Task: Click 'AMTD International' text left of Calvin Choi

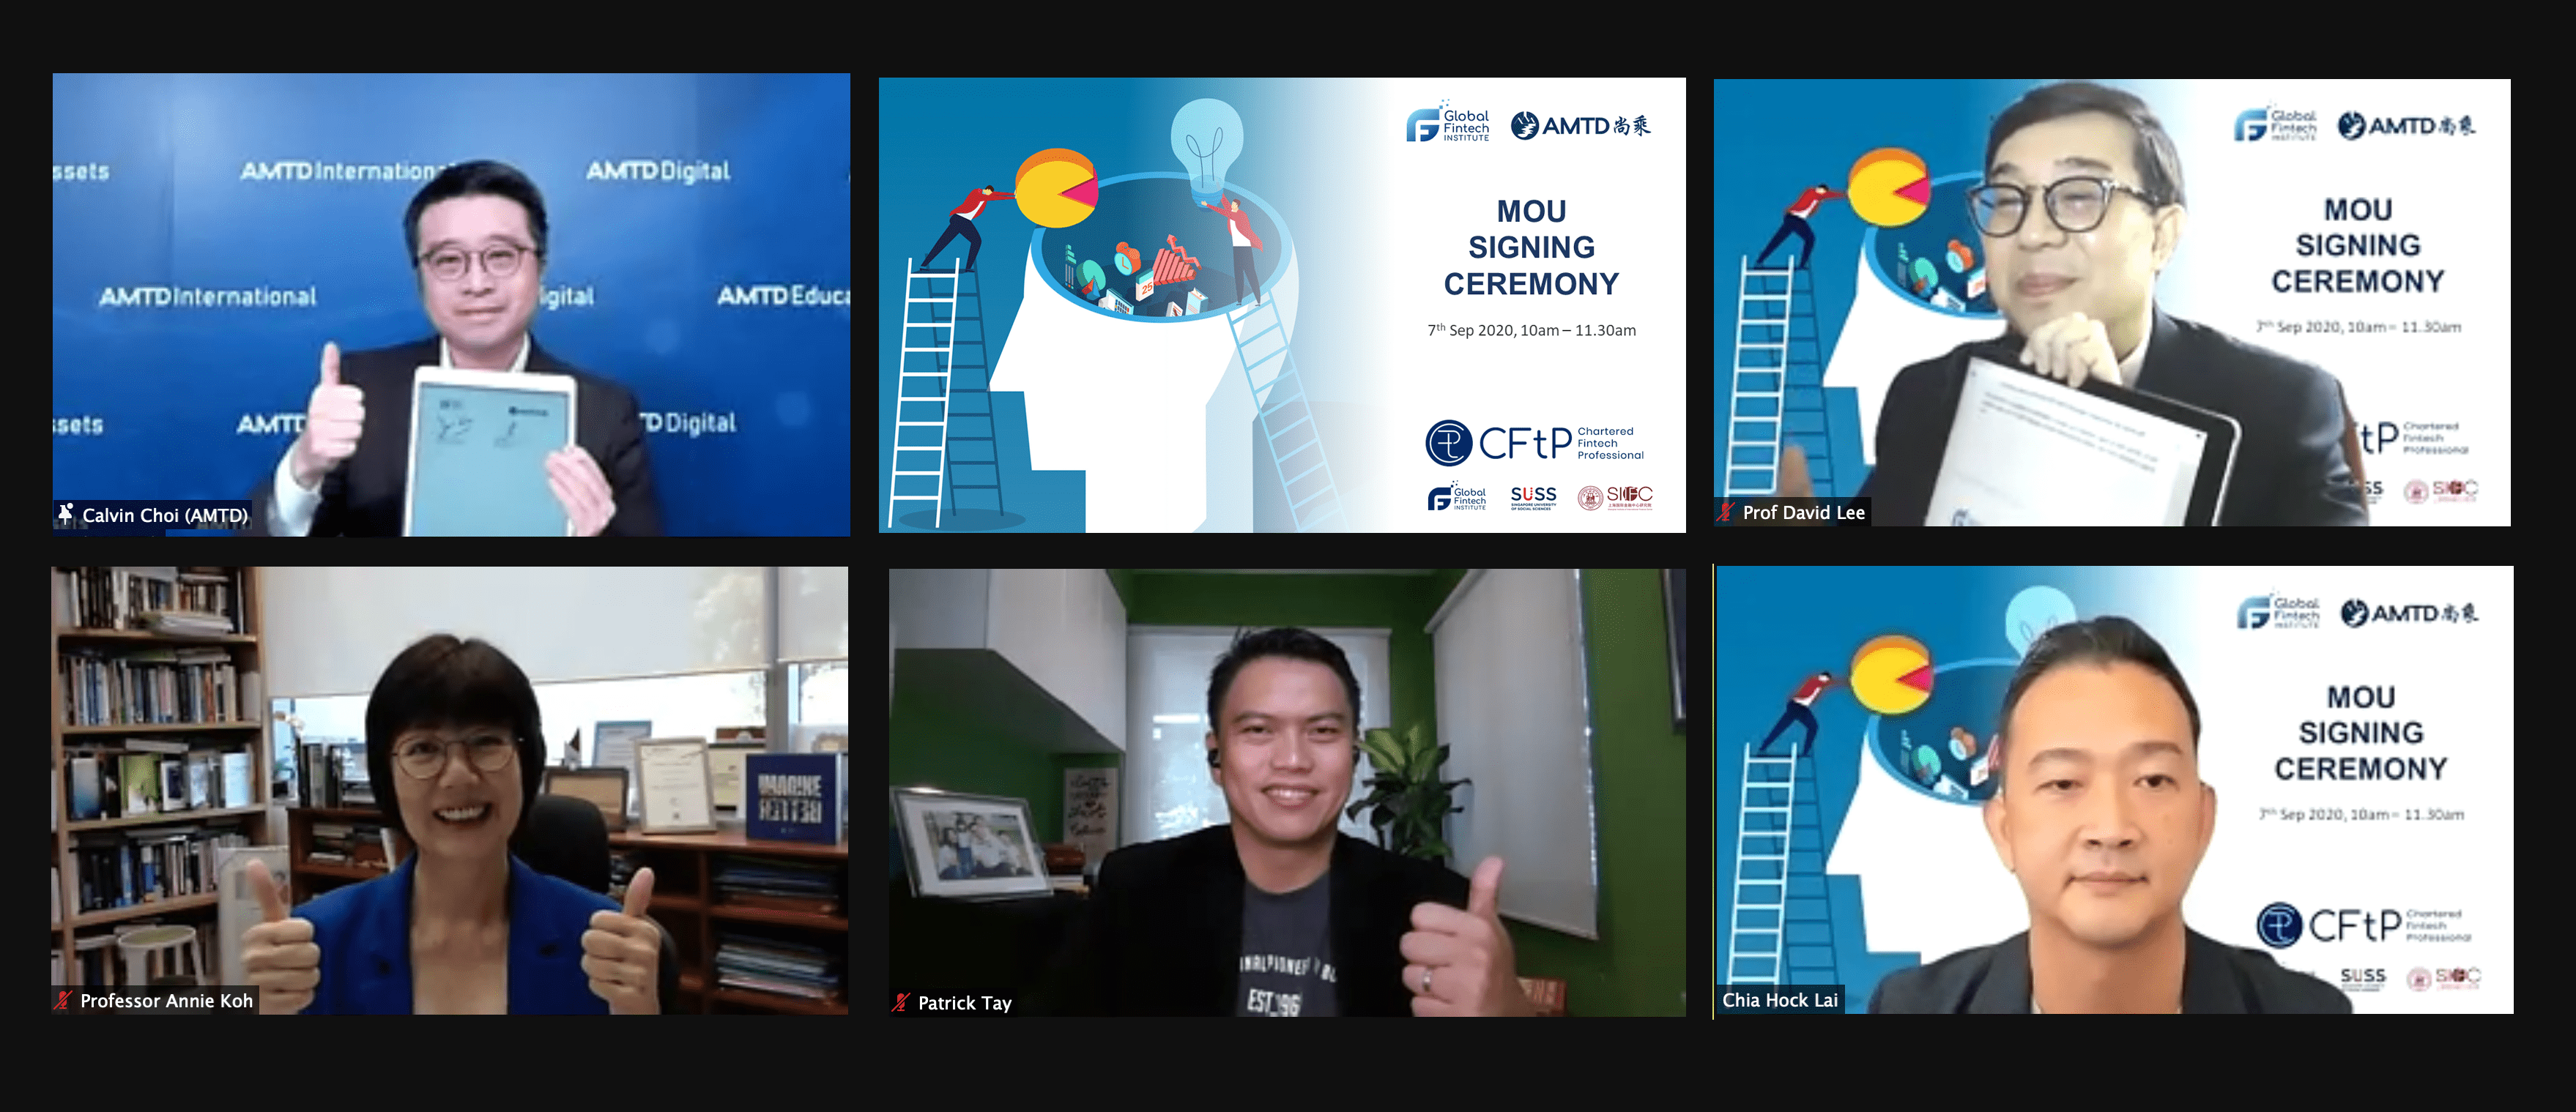Action: point(207,296)
